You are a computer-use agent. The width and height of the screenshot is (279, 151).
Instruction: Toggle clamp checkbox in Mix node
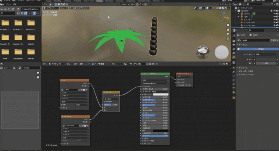(x=105, y=102)
